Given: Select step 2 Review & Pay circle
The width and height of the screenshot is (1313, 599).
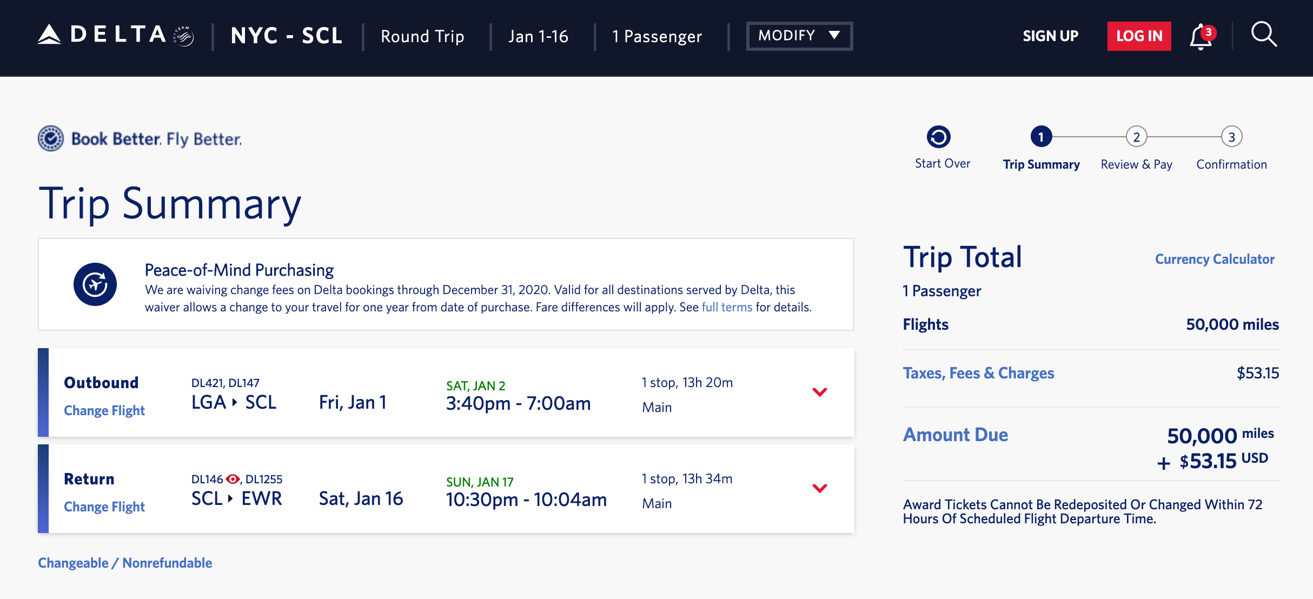Looking at the screenshot, I should (x=1136, y=137).
